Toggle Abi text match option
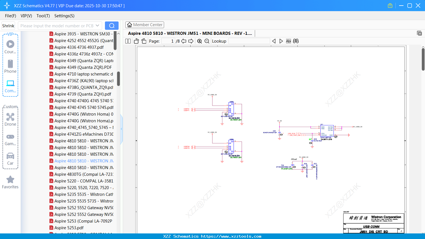 coord(288,41)
